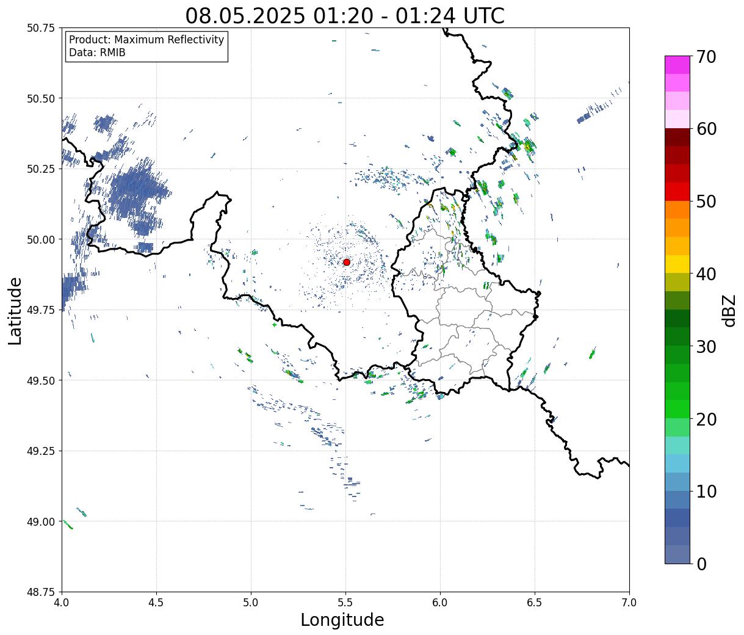Click the colorbar tick label 40
The image size is (744, 635).
point(706,274)
